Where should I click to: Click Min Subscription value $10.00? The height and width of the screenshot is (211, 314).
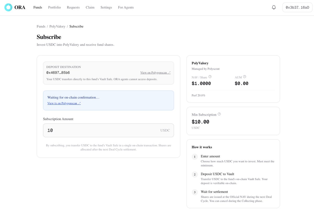point(200,122)
